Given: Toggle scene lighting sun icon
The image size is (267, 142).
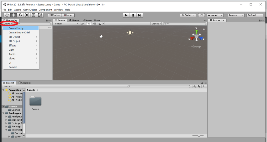Looking at the screenshot, I should coord(89,24).
